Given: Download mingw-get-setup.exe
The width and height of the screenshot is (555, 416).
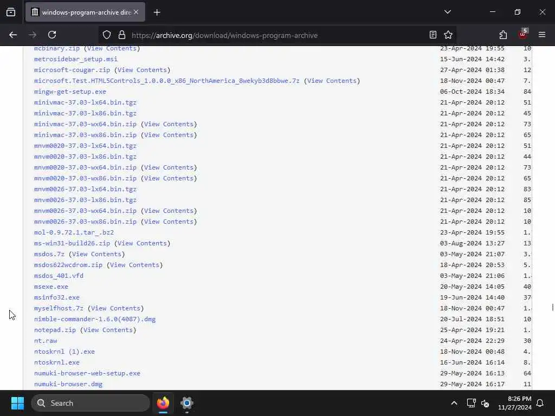Looking at the screenshot, I should pyautogui.click(x=70, y=92).
